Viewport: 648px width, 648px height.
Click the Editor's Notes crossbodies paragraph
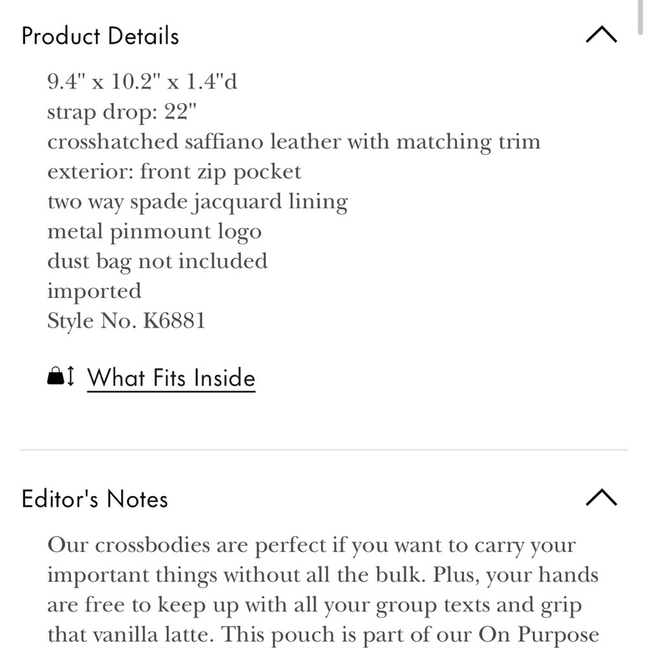[x=323, y=590]
